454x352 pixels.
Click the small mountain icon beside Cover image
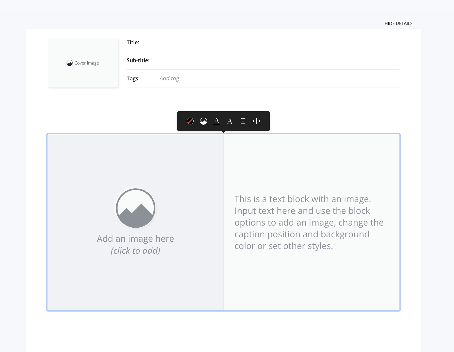[70, 63]
